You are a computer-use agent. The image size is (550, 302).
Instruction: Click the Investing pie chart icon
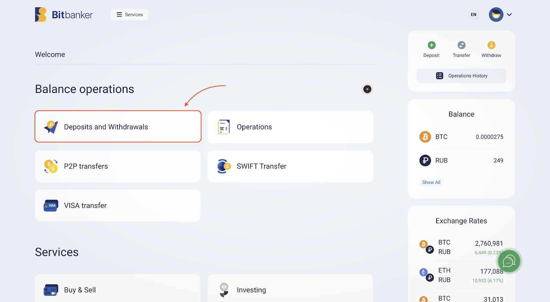[x=224, y=290]
